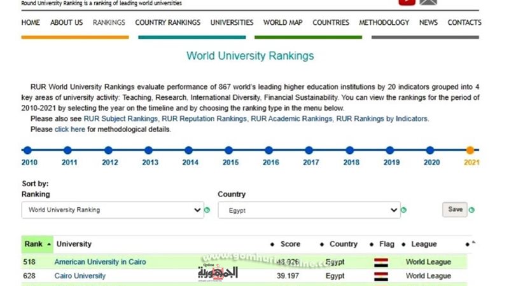Open the Cairo University link
The image size is (509, 286).
pyautogui.click(x=80, y=276)
